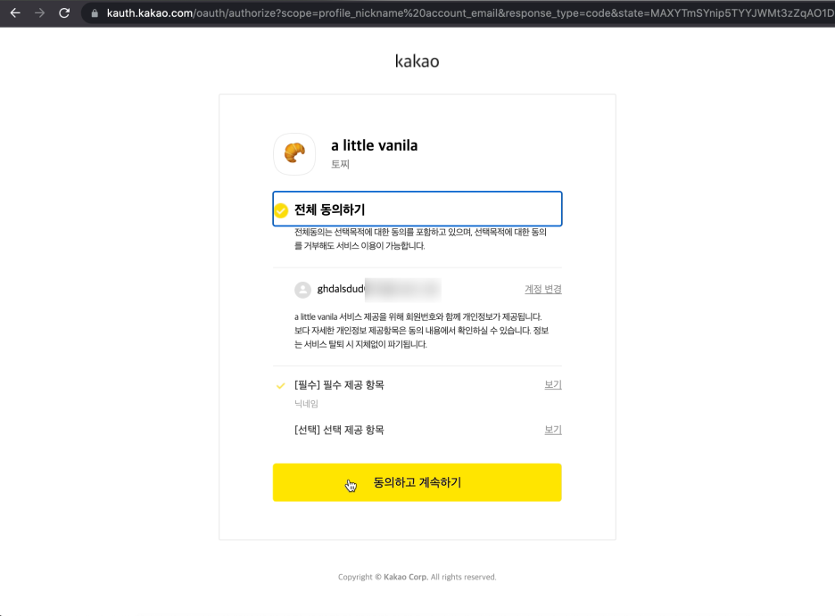Open the 계정 변경 link
The height and width of the screenshot is (616, 835).
tap(543, 289)
